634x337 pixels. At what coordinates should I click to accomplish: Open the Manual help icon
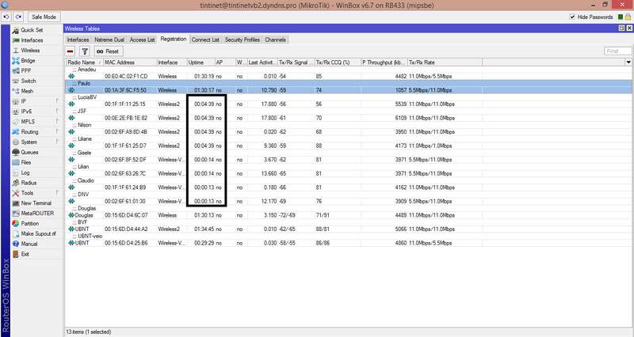click(16, 244)
